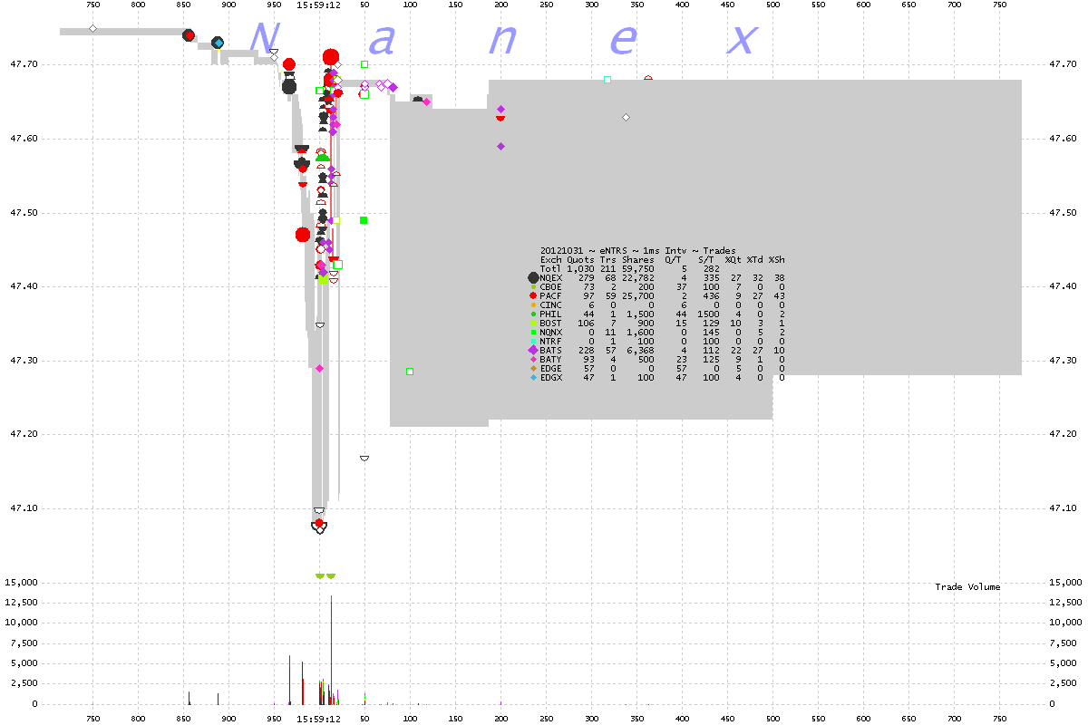Viewport: 1088px width, 725px height.
Task: Click the pink diamond marker at 47.29
Action: point(319,368)
